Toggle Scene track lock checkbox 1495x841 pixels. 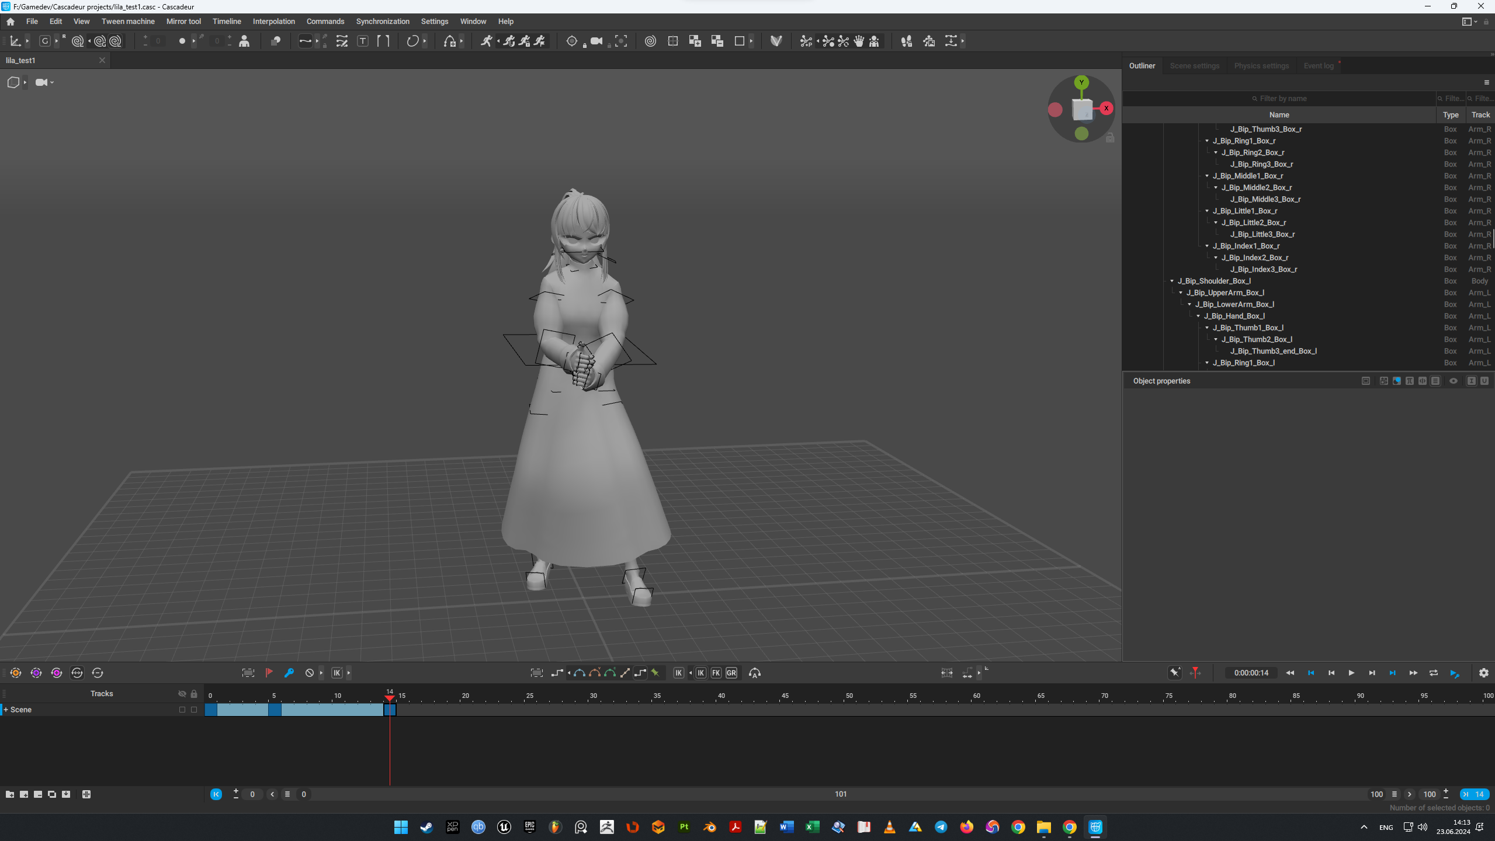[x=194, y=710]
